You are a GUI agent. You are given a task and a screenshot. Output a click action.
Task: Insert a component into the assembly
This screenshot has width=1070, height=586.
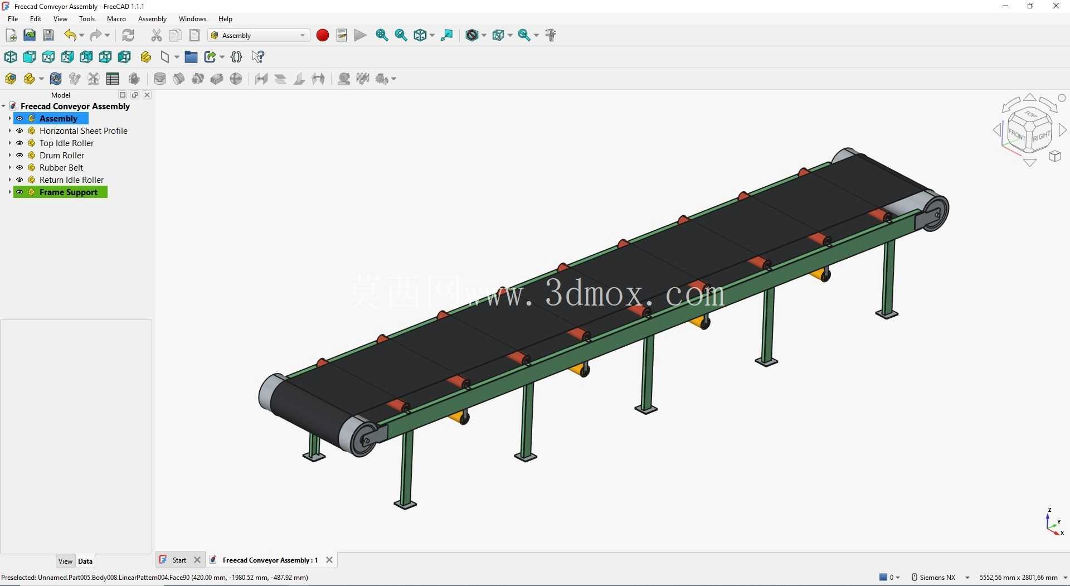(30, 79)
